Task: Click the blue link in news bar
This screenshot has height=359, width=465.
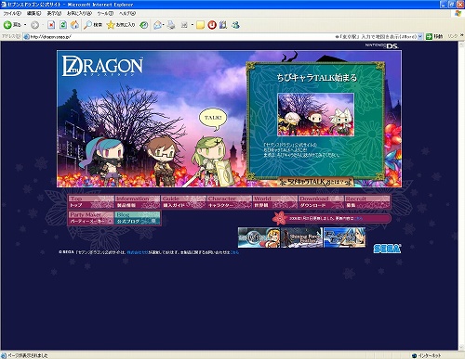Action: (x=358, y=218)
